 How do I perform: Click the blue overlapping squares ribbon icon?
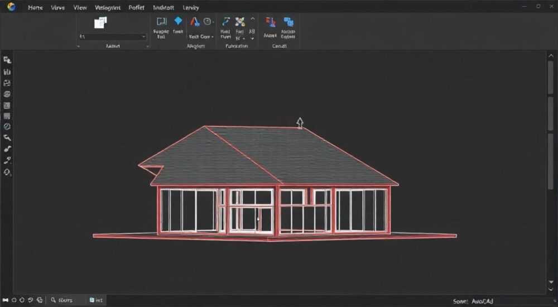(x=288, y=22)
